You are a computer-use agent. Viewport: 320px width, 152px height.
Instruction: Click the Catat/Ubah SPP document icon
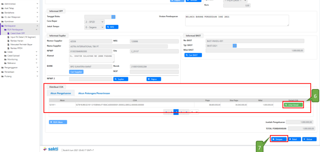[9, 33]
